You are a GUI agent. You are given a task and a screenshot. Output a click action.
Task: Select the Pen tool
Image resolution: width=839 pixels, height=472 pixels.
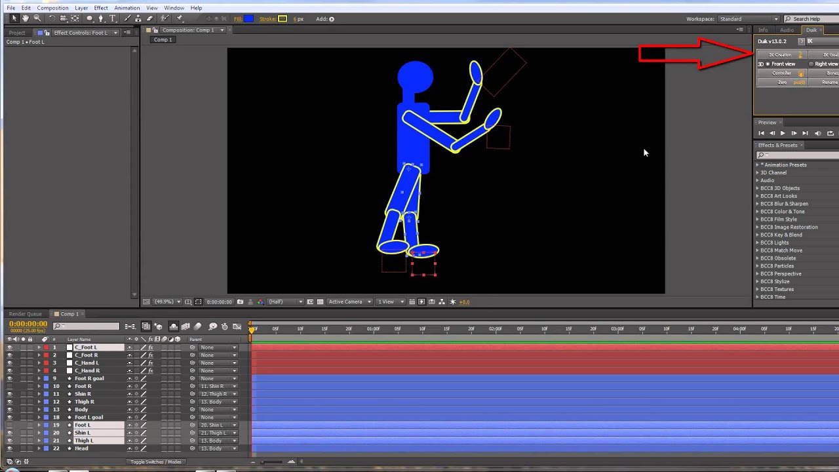tap(101, 19)
